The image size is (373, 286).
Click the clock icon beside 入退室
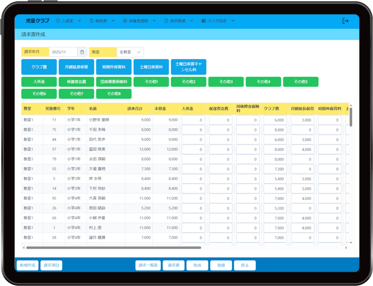tap(58, 21)
